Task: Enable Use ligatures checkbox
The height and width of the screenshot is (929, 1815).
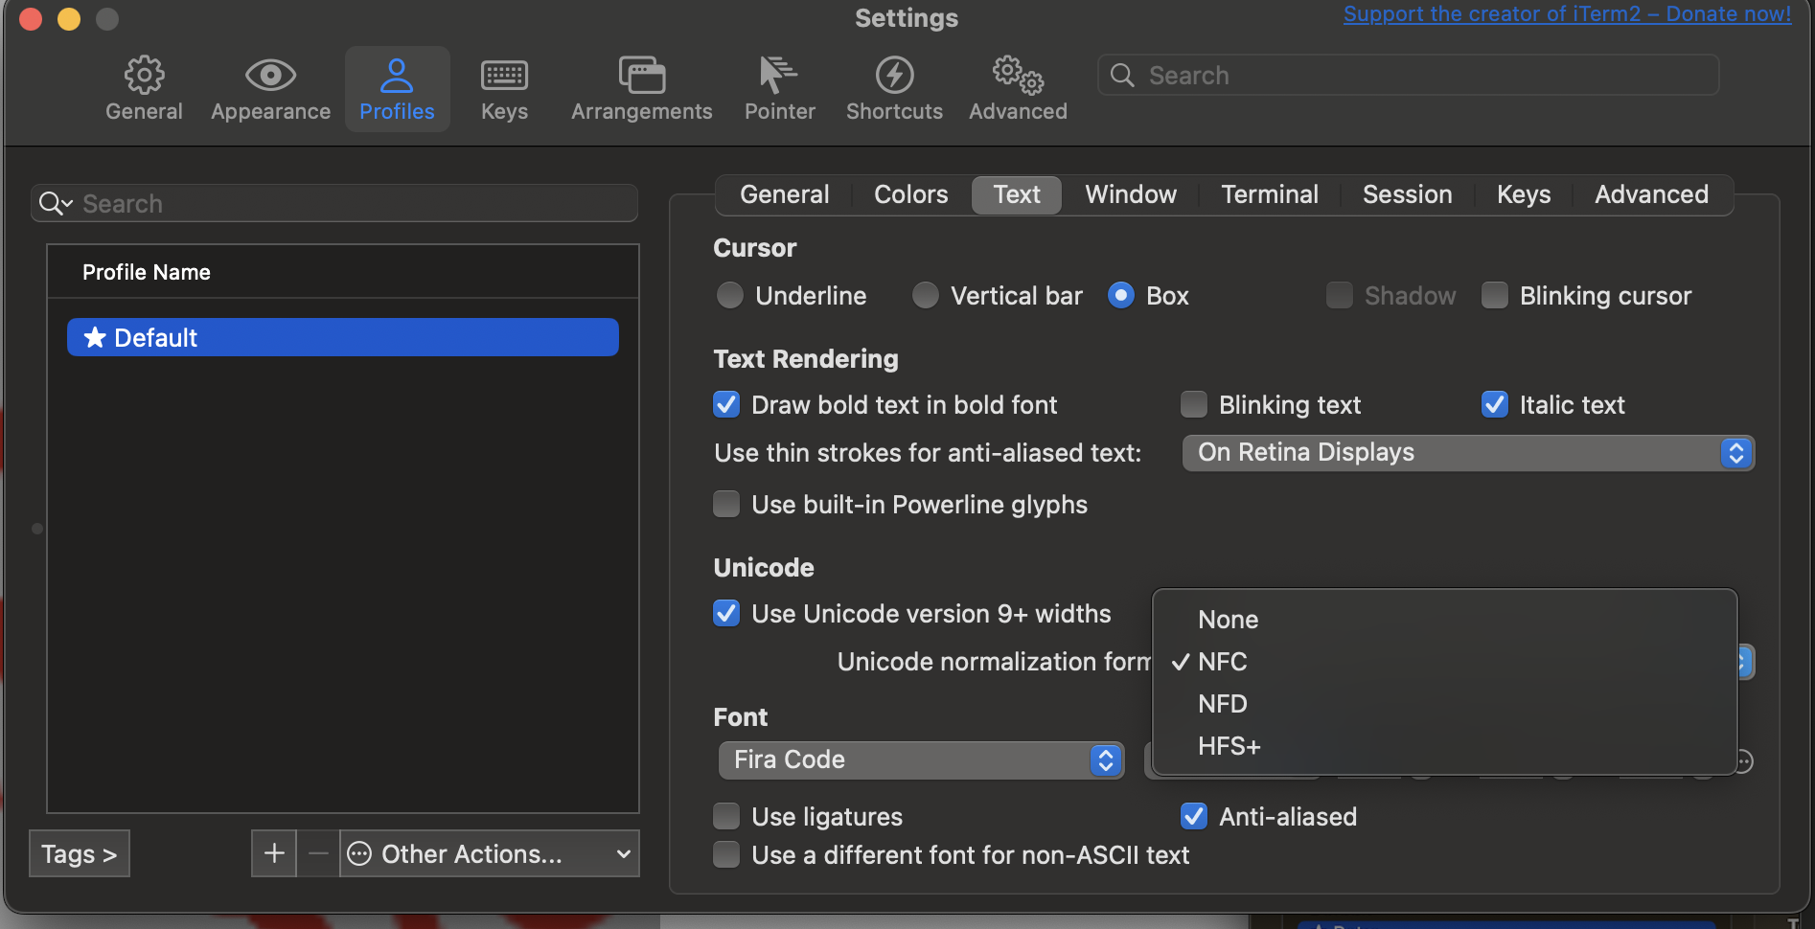Action: (x=726, y=816)
